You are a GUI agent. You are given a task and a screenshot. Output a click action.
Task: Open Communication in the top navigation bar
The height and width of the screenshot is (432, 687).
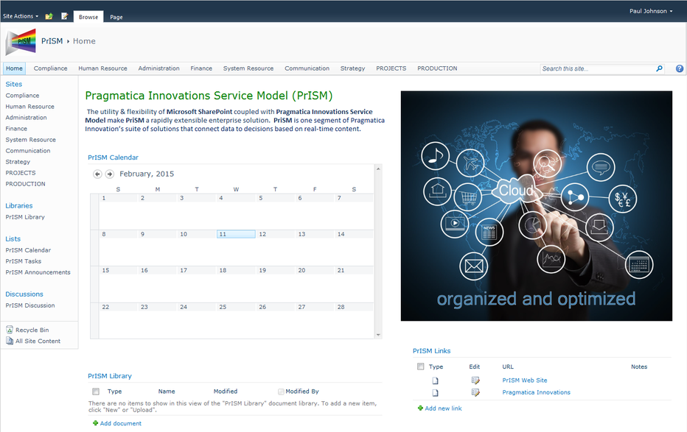pos(307,68)
